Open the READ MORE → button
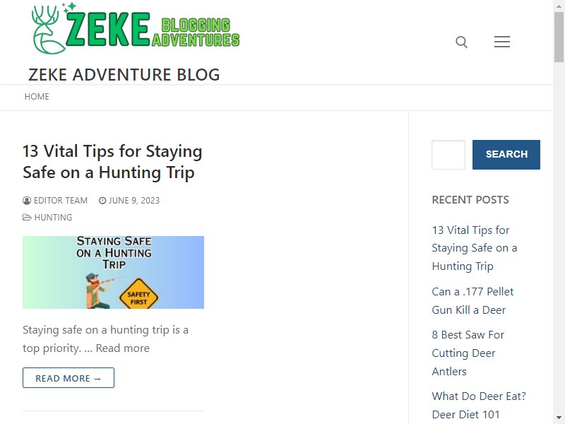 coord(69,378)
